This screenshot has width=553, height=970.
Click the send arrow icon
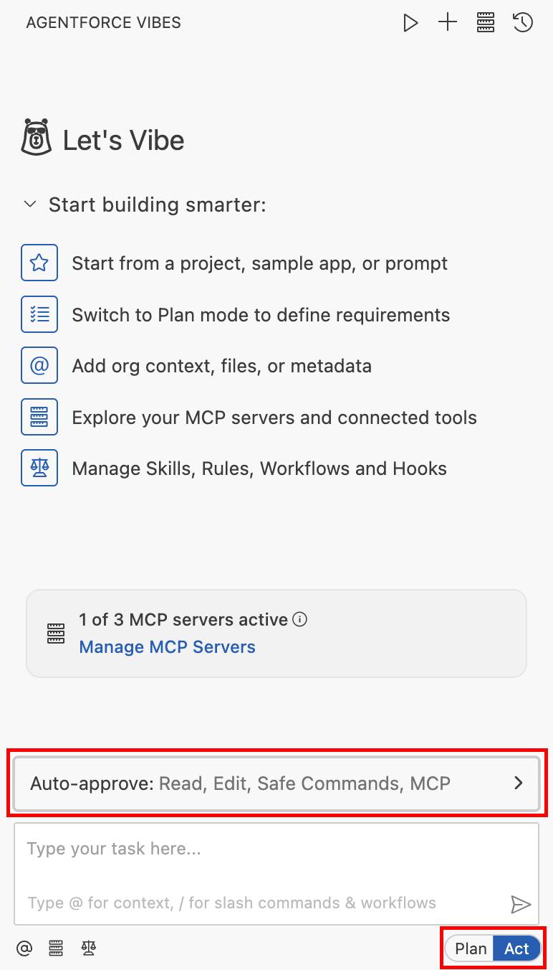521,904
